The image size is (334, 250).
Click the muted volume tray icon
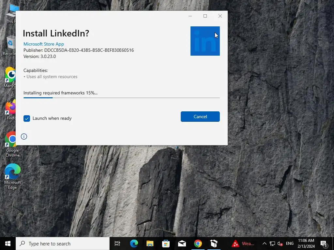[x=280, y=243]
